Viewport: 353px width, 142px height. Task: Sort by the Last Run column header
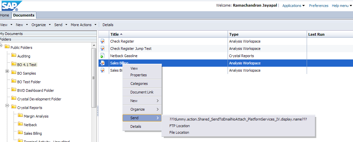click(x=330, y=34)
